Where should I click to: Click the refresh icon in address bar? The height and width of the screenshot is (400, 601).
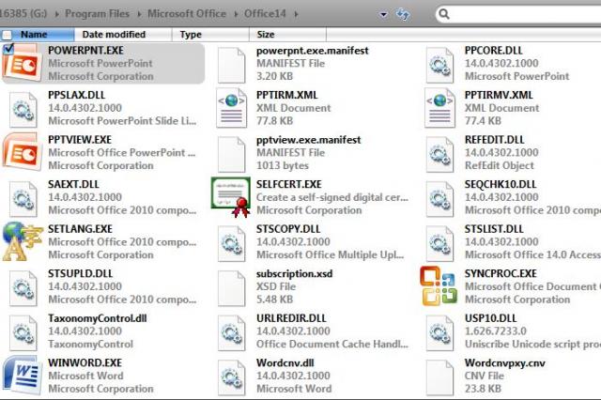tap(403, 15)
